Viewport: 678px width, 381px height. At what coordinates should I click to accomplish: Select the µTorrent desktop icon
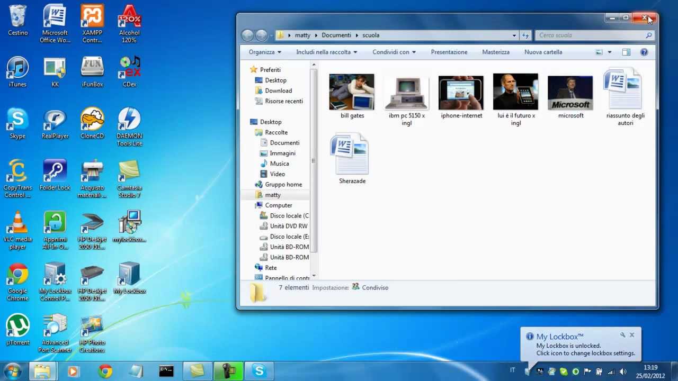tap(17, 330)
